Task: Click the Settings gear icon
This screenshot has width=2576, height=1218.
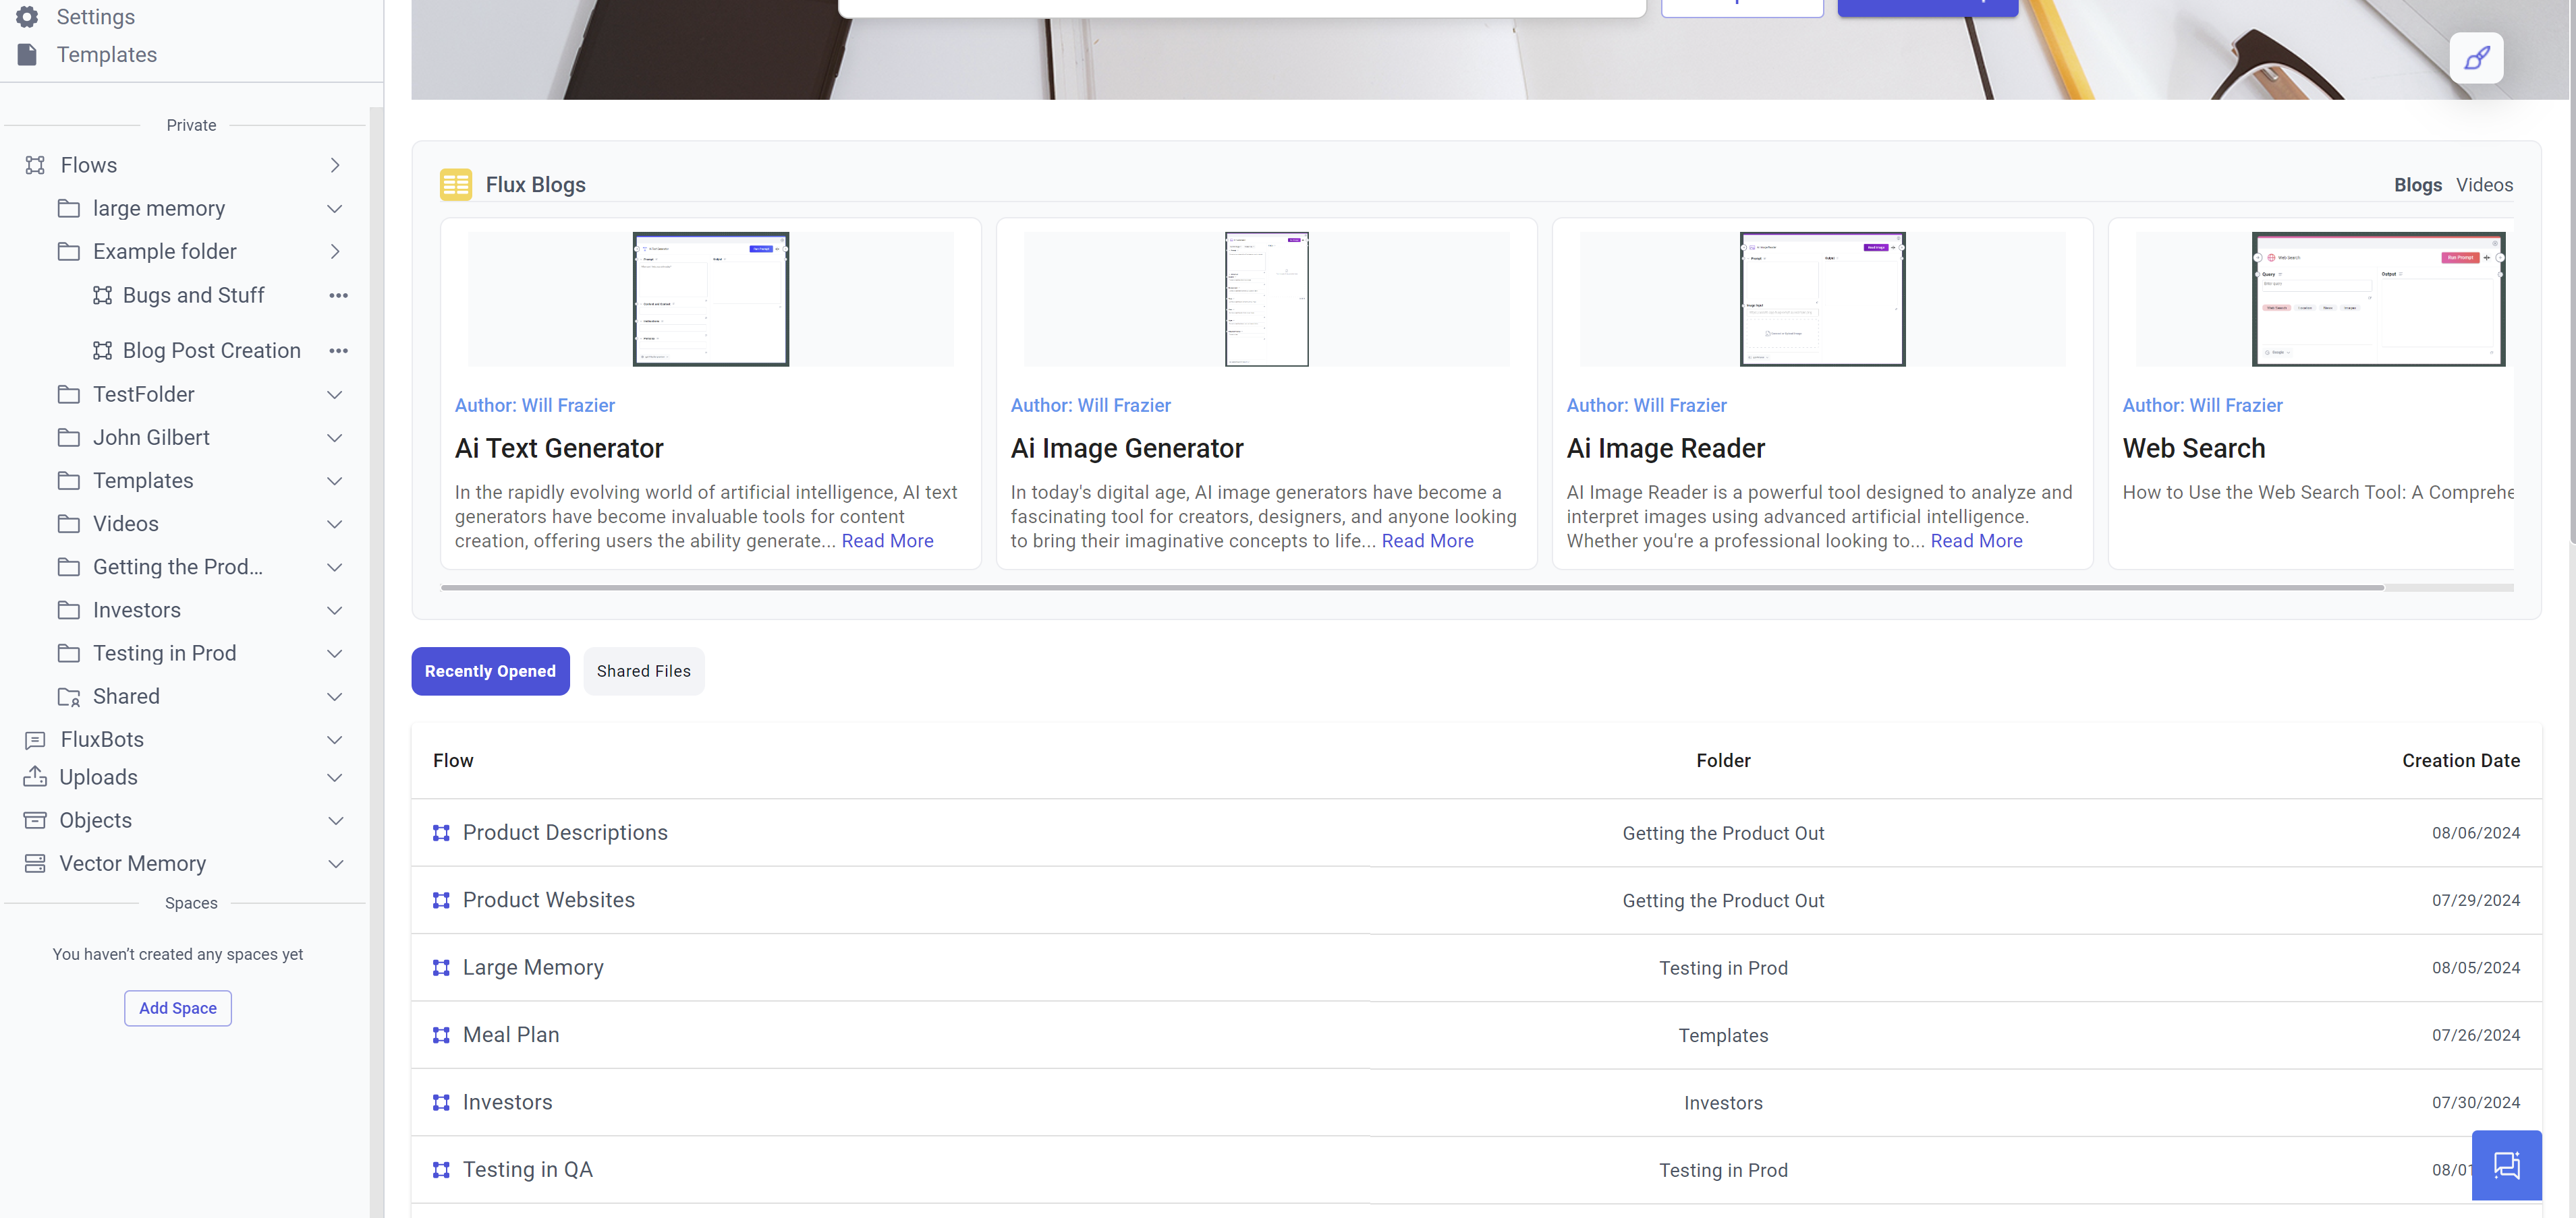Action: pyautogui.click(x=27, y=16)
